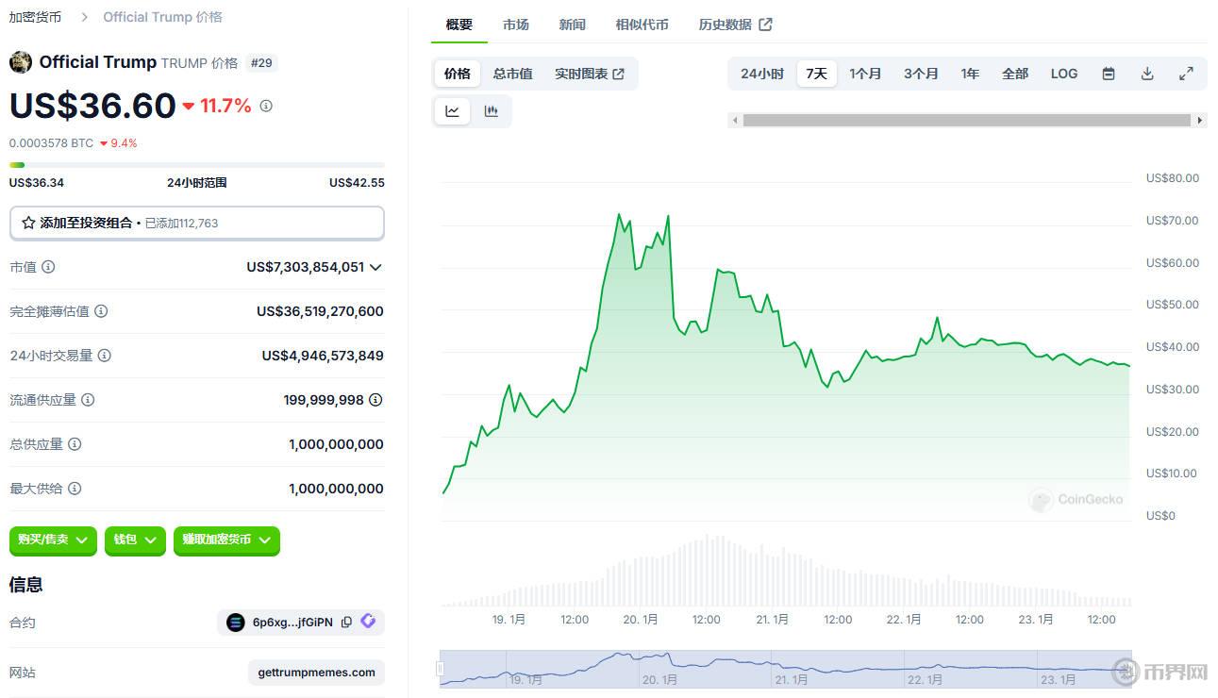
Task: Click the info icon next to 市值
Action: (48, 267)
